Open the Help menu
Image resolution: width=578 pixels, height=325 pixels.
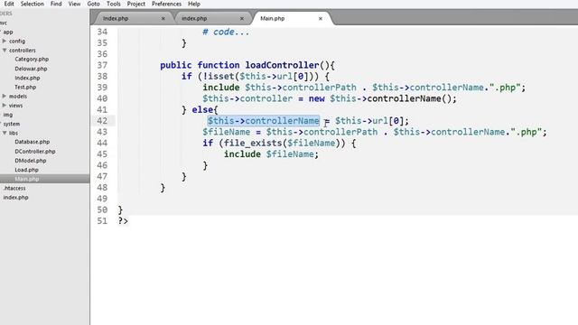(194, 4)
